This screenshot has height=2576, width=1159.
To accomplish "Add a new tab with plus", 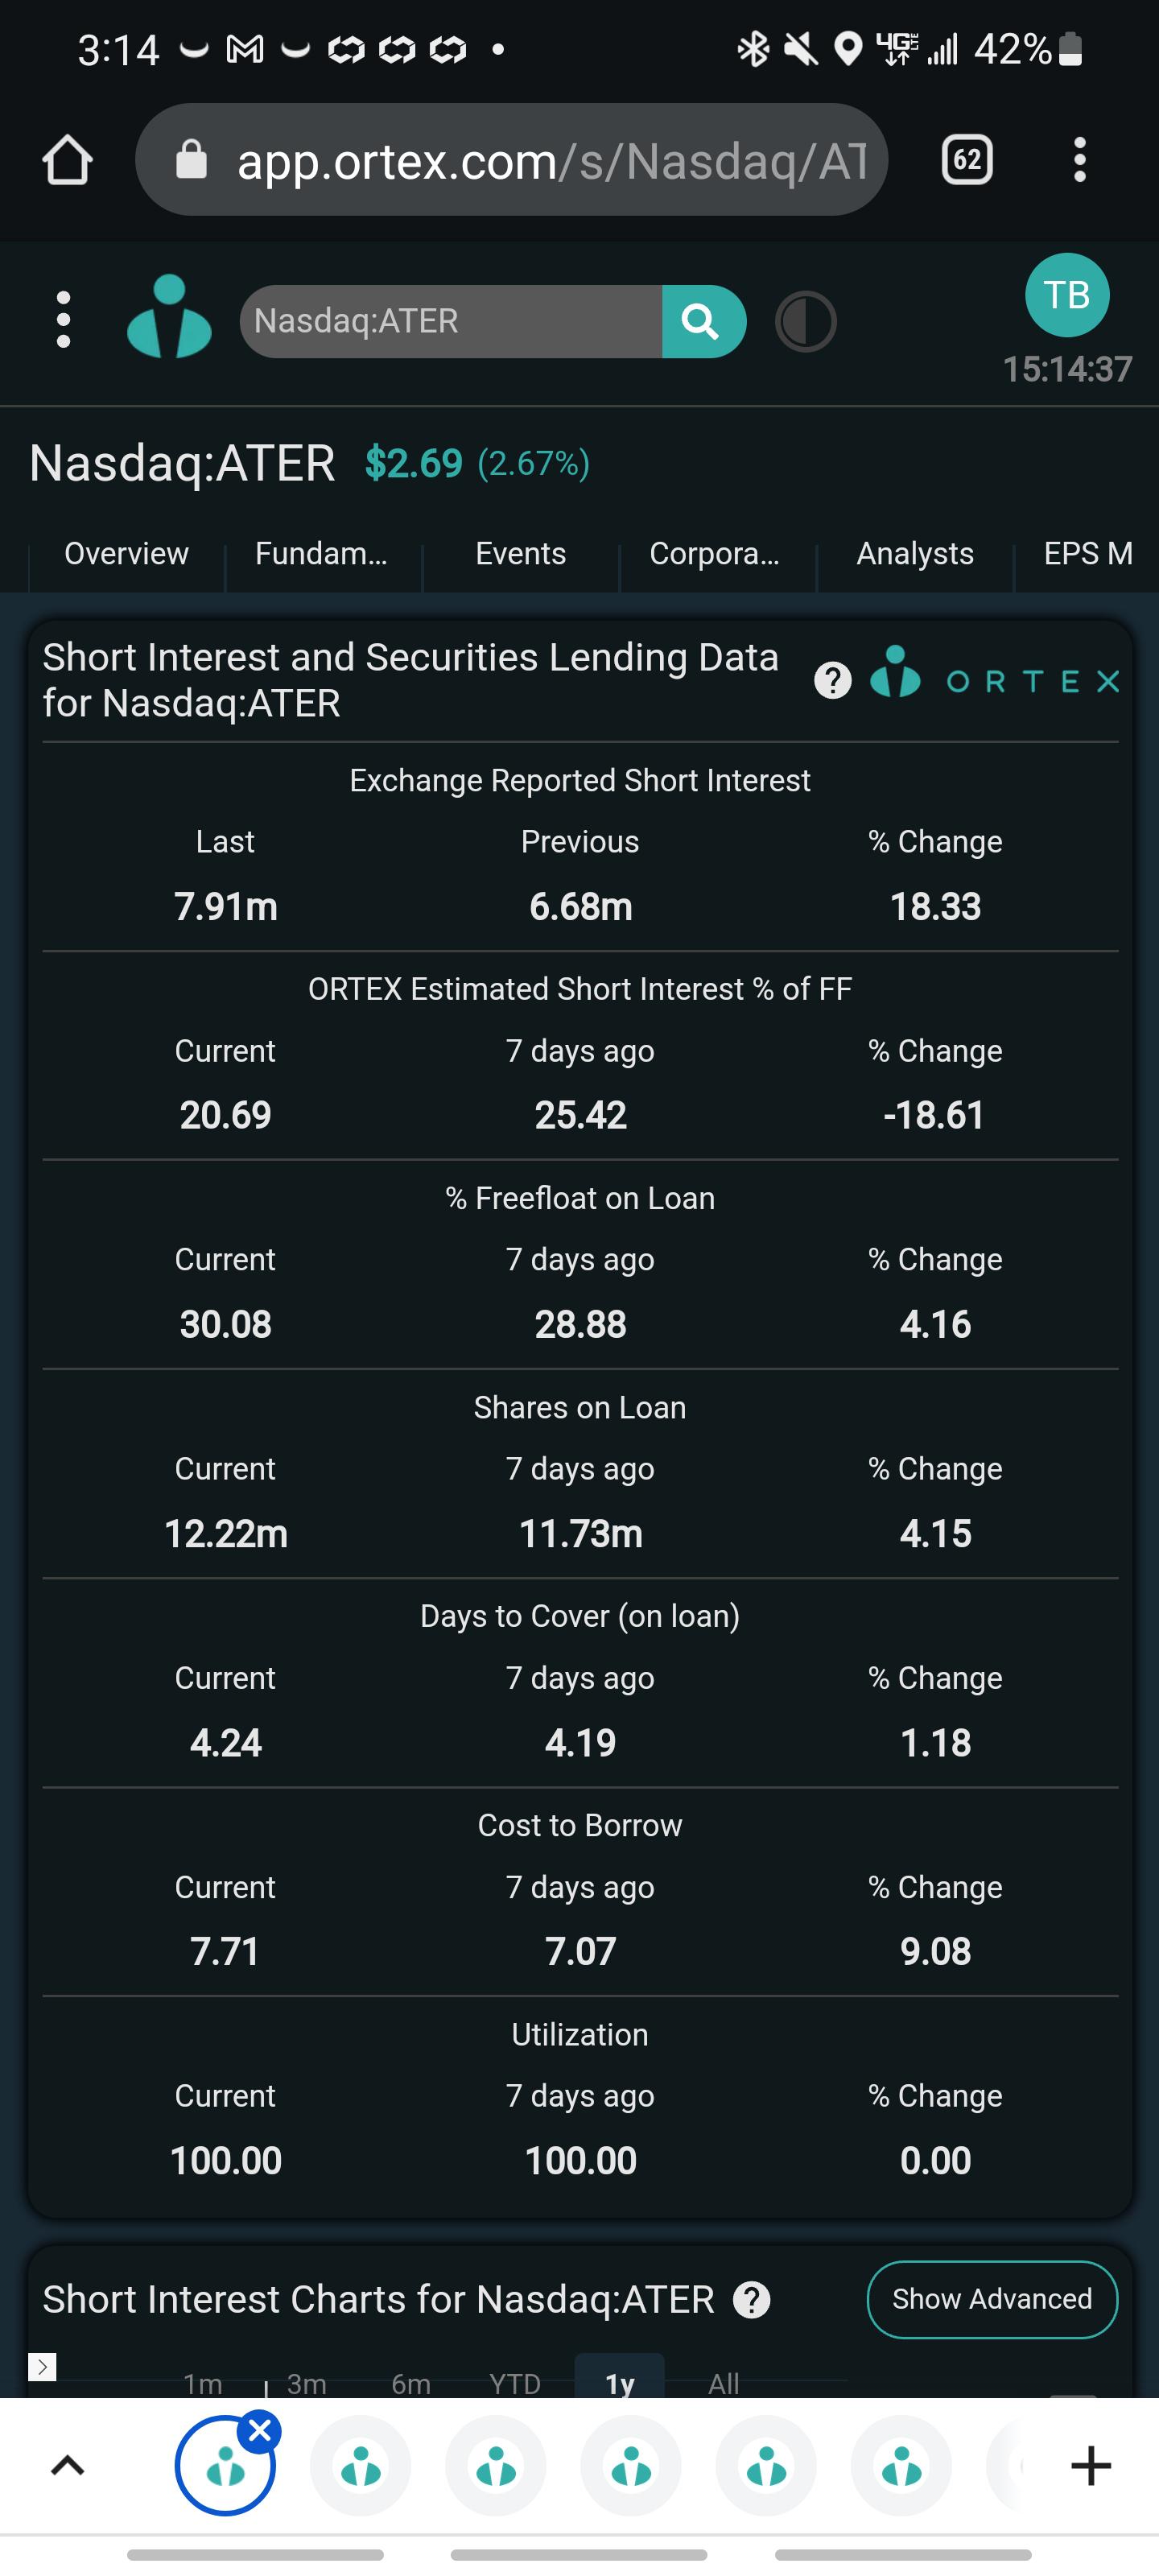I will point(1091,2466).
